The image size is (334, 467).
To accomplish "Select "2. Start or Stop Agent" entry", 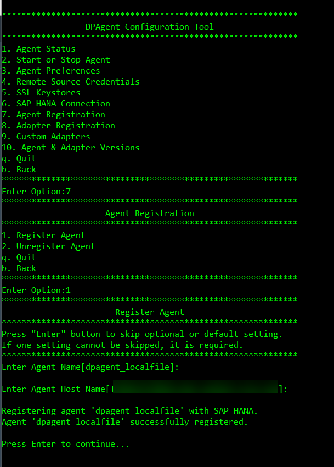I will click(55, 60).
